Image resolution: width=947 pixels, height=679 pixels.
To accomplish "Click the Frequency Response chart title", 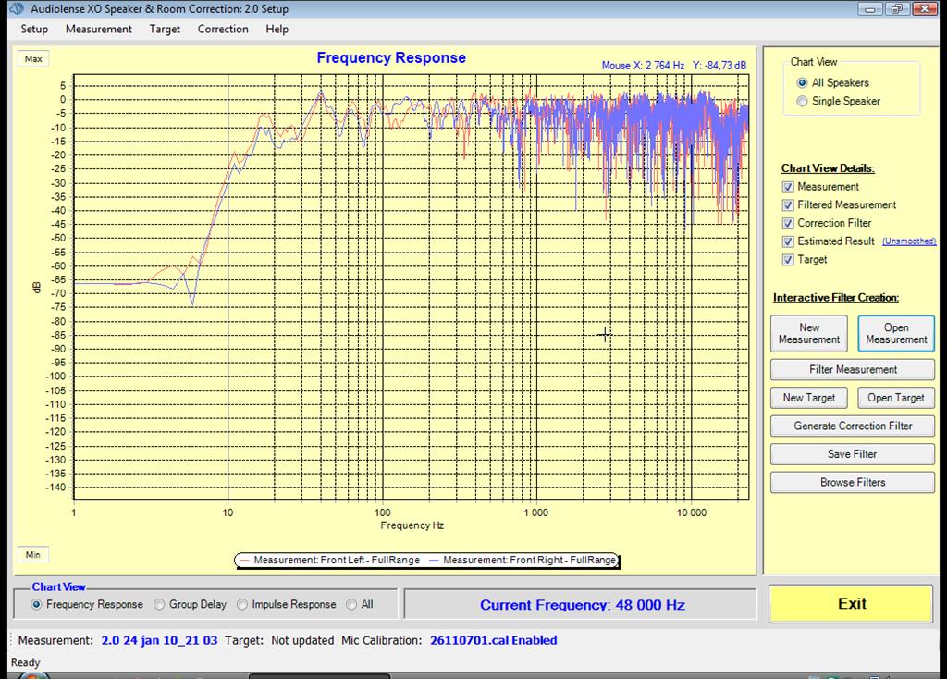I will tap(391, 58).
